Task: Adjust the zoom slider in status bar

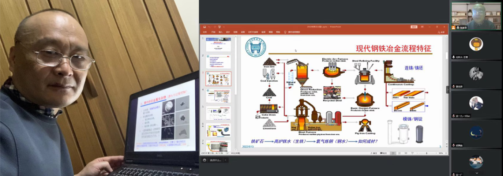Action: [x=427, y=153]
